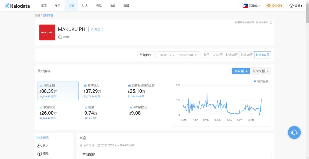Open the 店铺 navigation tab
This screenshot has width=309, height=159.
pos(71,6)
